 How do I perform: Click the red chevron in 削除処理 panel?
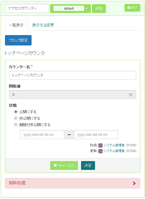click(x=134, y=183)
